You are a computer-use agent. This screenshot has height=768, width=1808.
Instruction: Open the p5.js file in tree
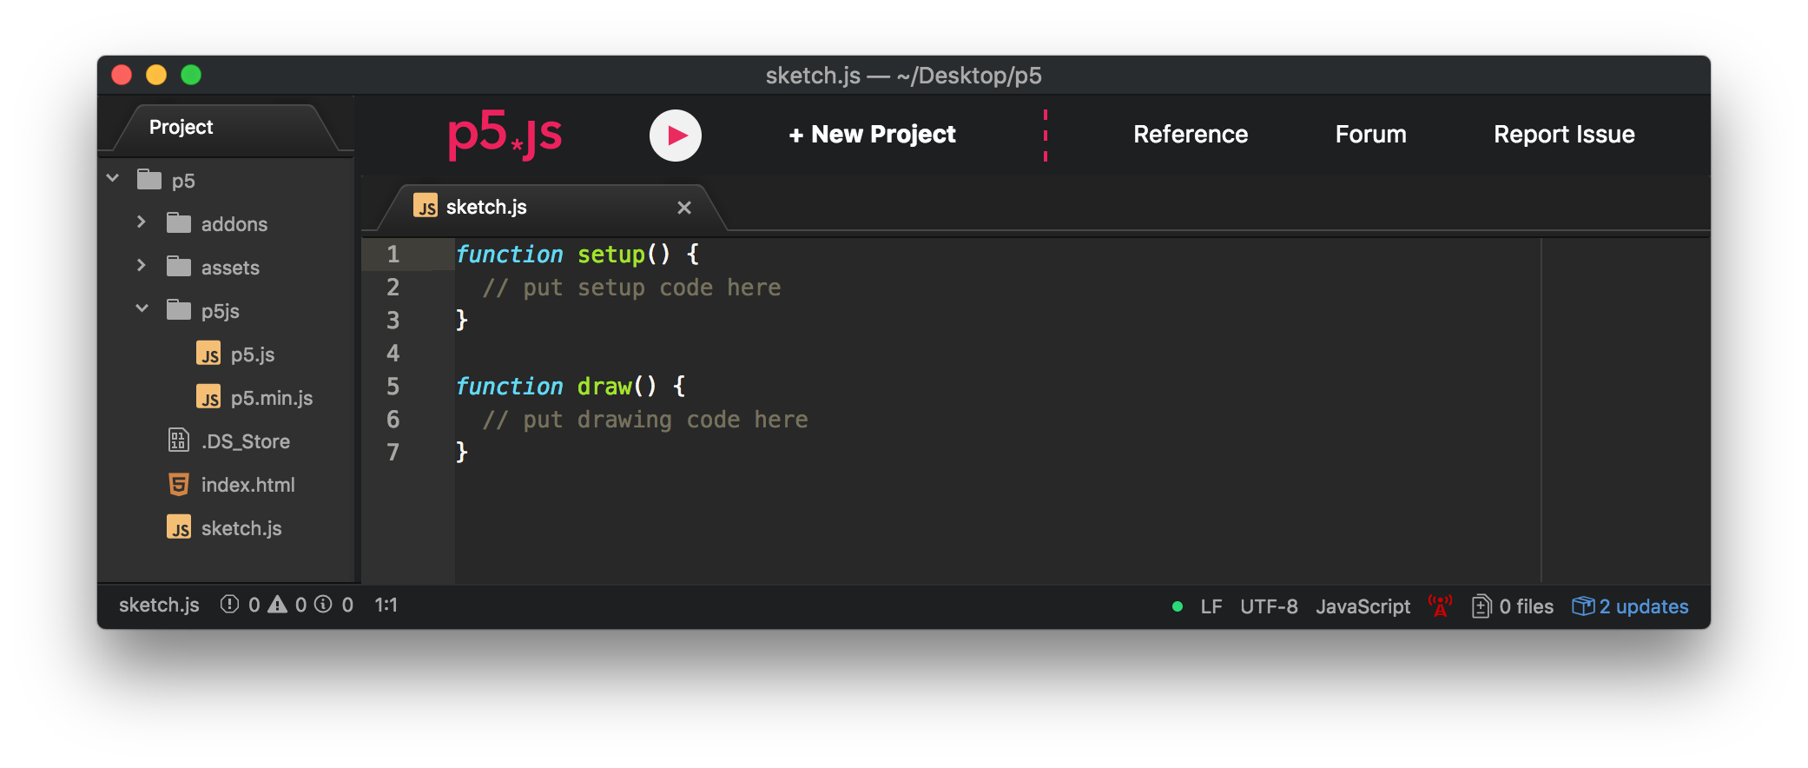pos(253,354)
